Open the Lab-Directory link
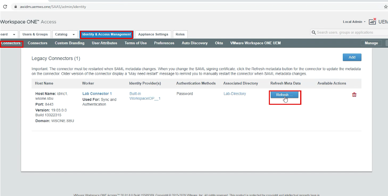388x196 pixels. tap(235, 94)
